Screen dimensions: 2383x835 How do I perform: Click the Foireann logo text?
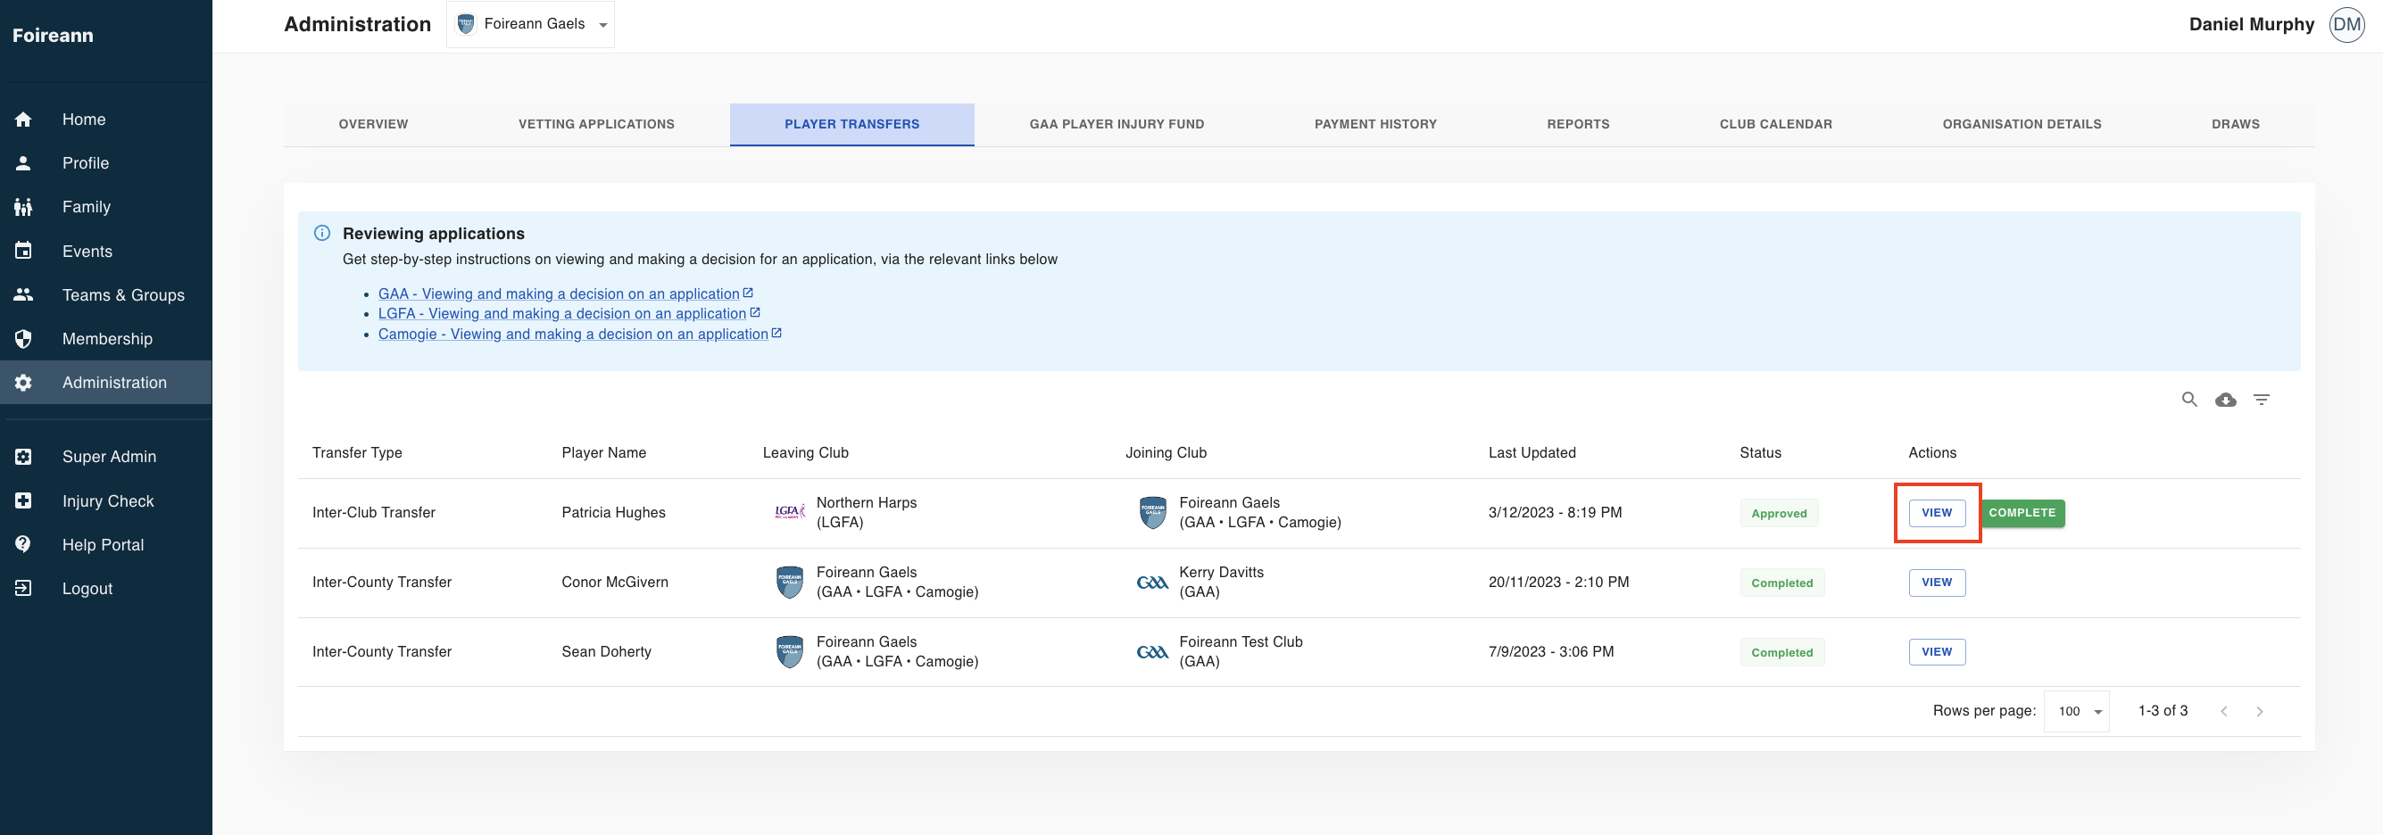(53, 35)
